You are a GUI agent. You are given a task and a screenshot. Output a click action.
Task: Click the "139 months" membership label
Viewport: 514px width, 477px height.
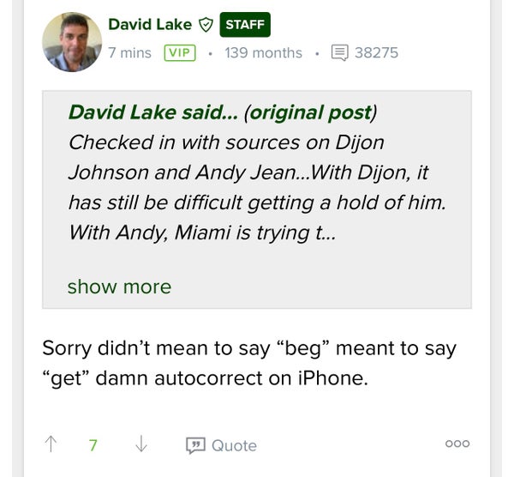[x=263, y=53]
